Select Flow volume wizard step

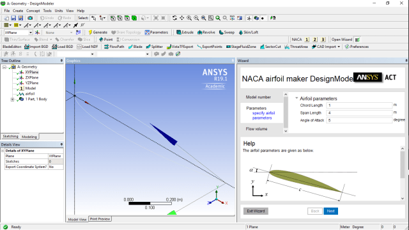(x=256, y=129)
